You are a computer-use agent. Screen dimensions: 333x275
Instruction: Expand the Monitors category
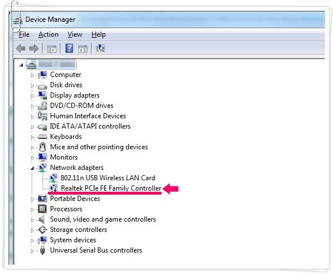coord(32,158)
